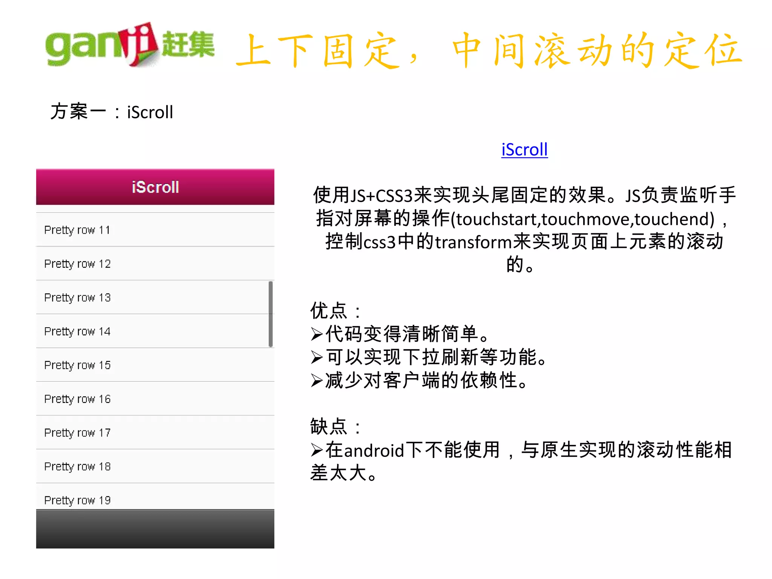Select list item Pretty row 18

155,466
